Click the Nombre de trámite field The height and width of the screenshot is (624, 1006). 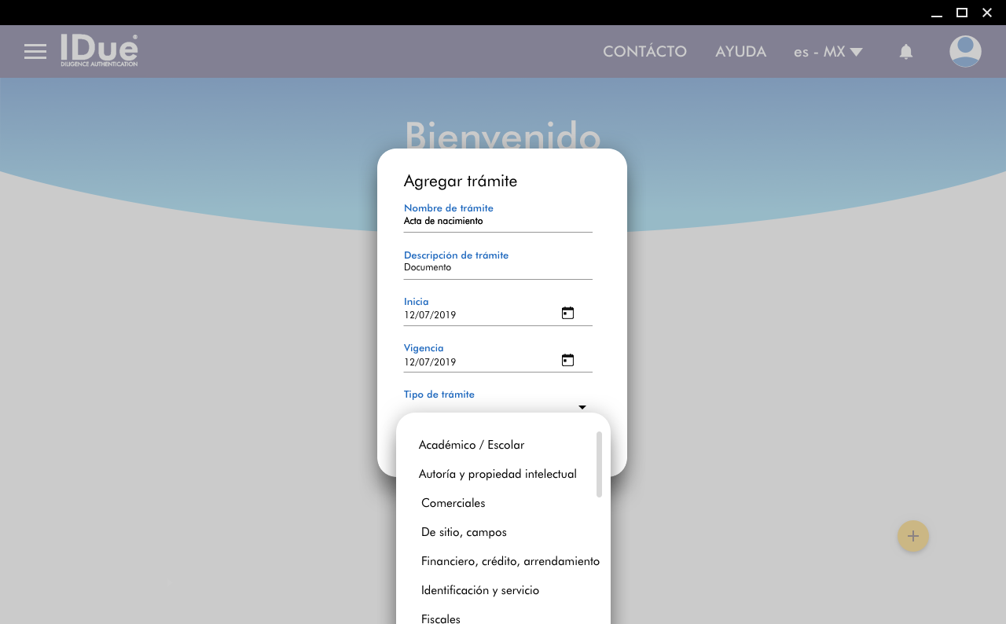pyautogui.click(x=497, y=222)
